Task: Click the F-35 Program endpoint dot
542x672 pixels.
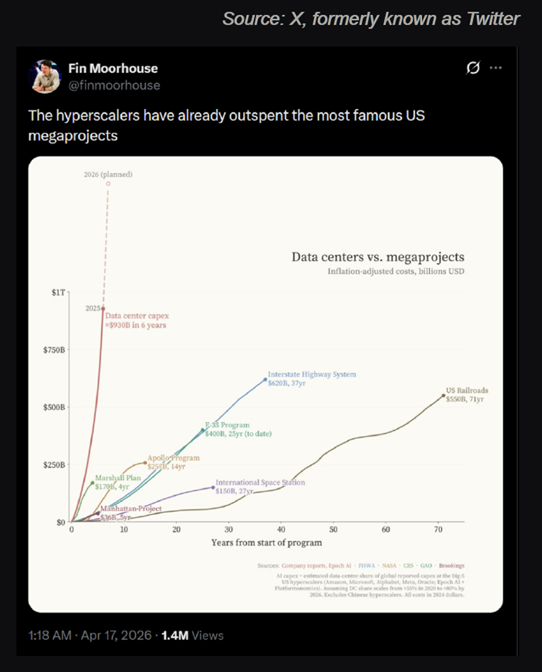Action: point(202,430)
